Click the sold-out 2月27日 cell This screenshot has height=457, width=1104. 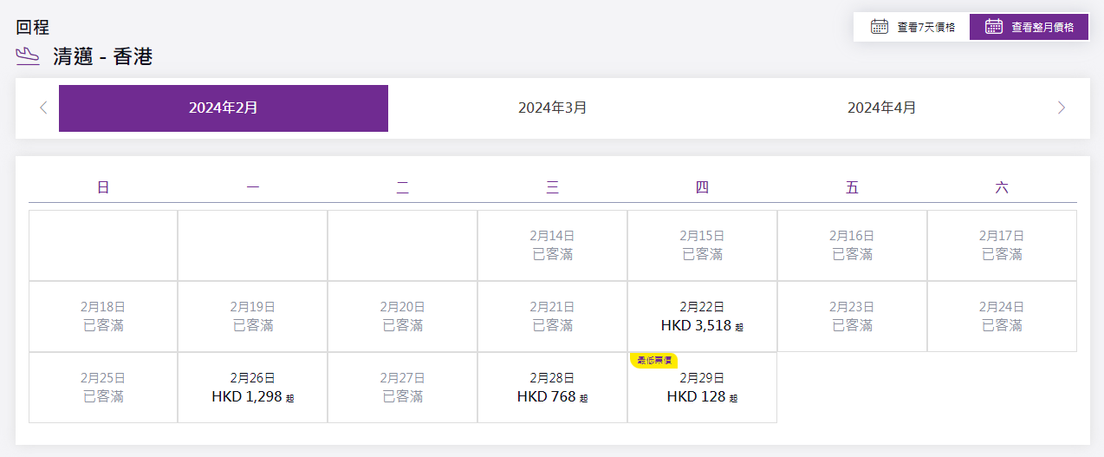click(x=402, y=388)
